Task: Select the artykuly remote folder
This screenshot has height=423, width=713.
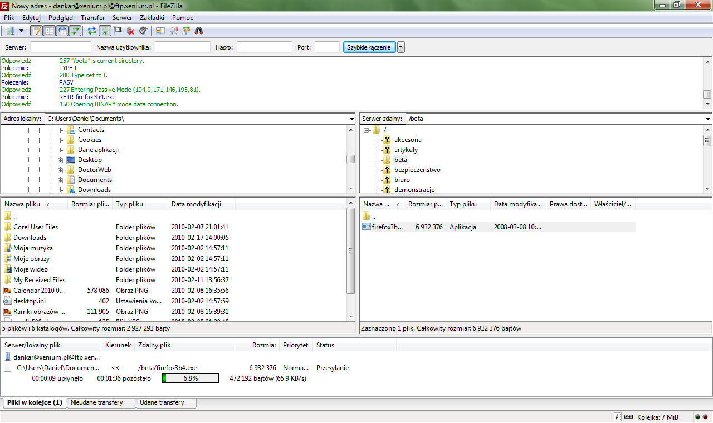Action: point(406,150)
